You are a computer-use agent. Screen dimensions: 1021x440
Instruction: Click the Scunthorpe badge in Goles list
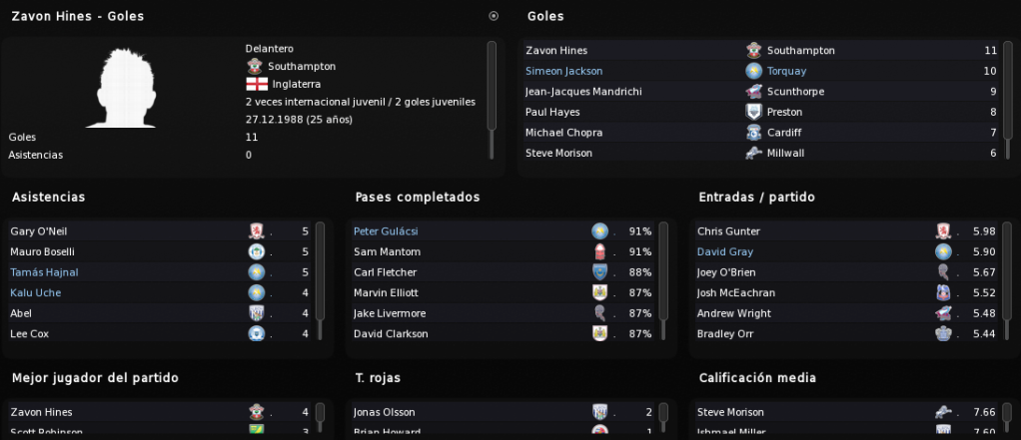(754, 92)
